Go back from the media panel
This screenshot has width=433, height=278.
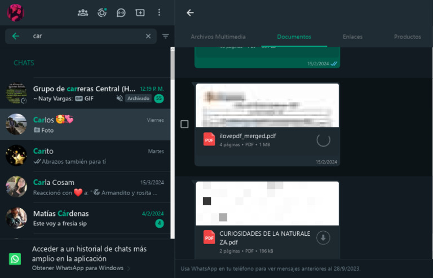point(190,13)
